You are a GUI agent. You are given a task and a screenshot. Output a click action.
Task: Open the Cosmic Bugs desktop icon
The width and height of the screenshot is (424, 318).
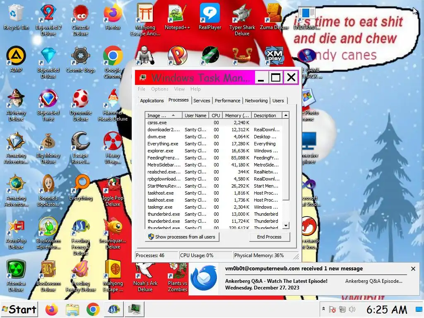point(81,60)
